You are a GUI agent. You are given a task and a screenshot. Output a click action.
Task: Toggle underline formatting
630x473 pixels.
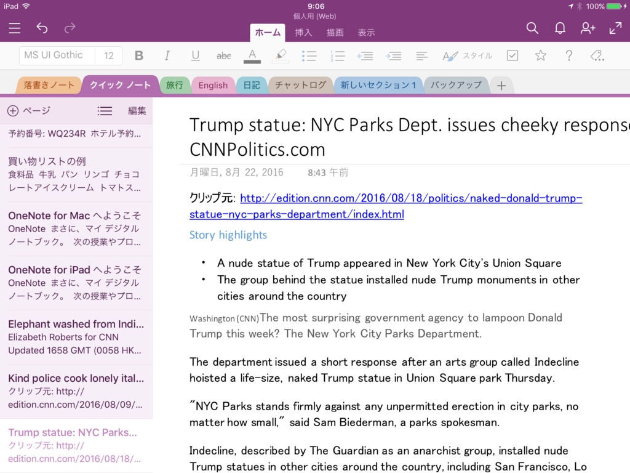(195, 55)
